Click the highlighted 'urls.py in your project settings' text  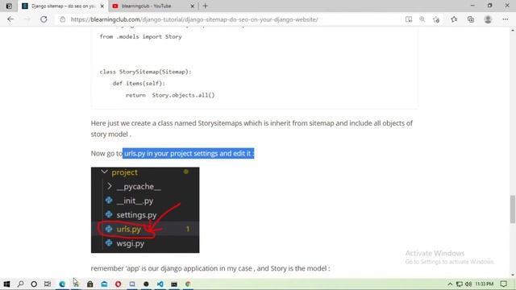point(188,154)
